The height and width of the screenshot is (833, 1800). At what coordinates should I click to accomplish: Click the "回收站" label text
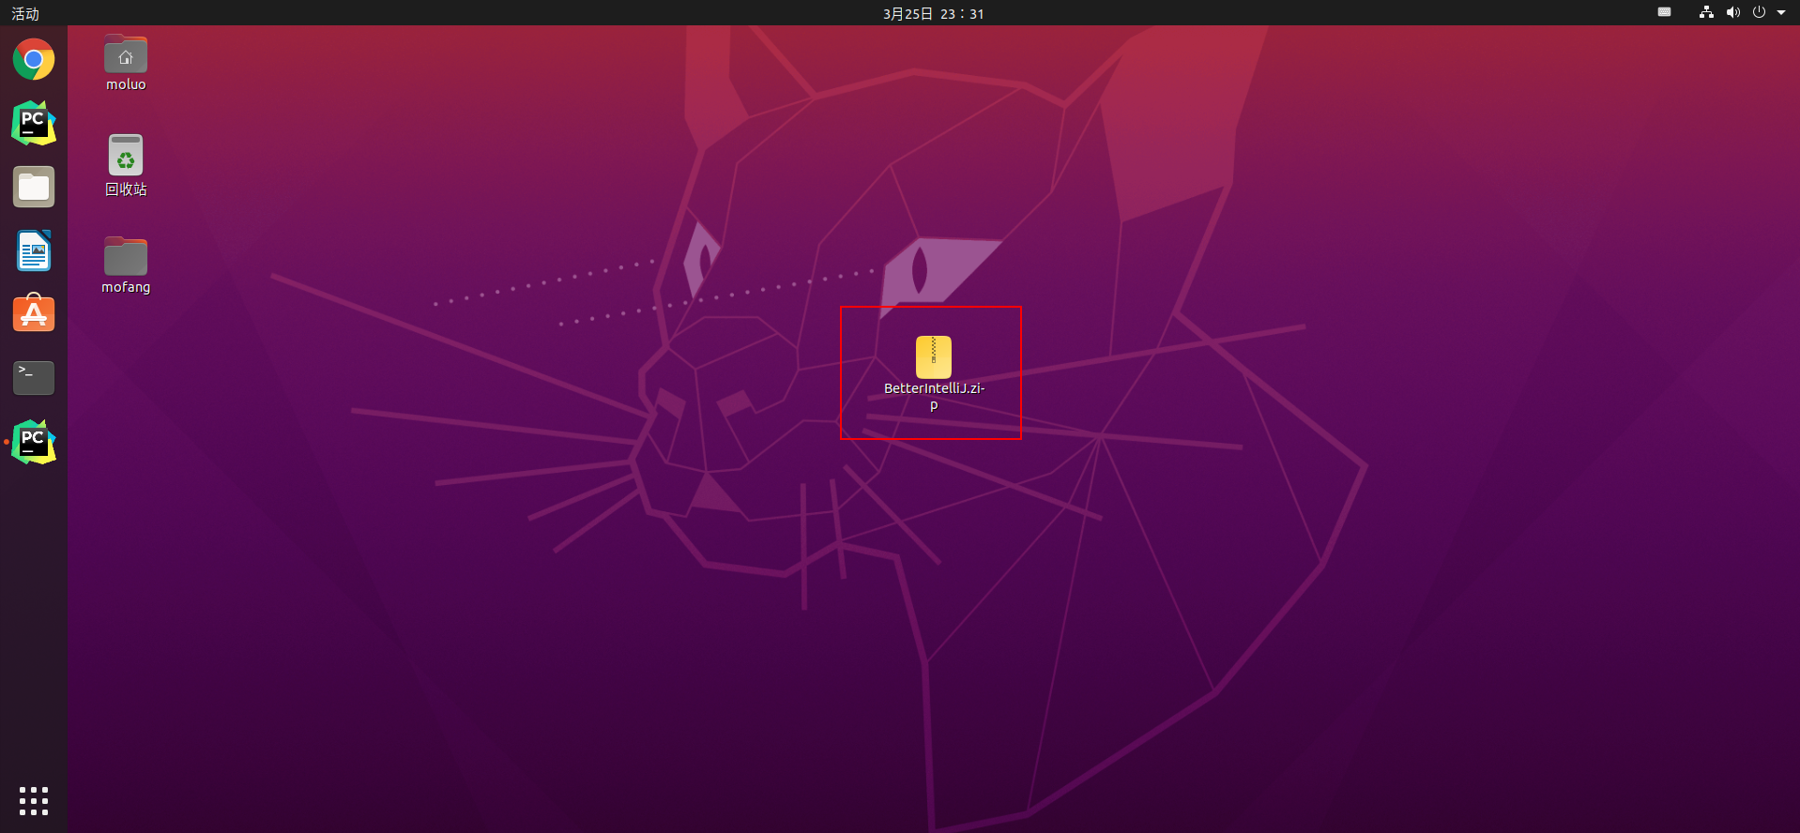click(x=126, y=189)
